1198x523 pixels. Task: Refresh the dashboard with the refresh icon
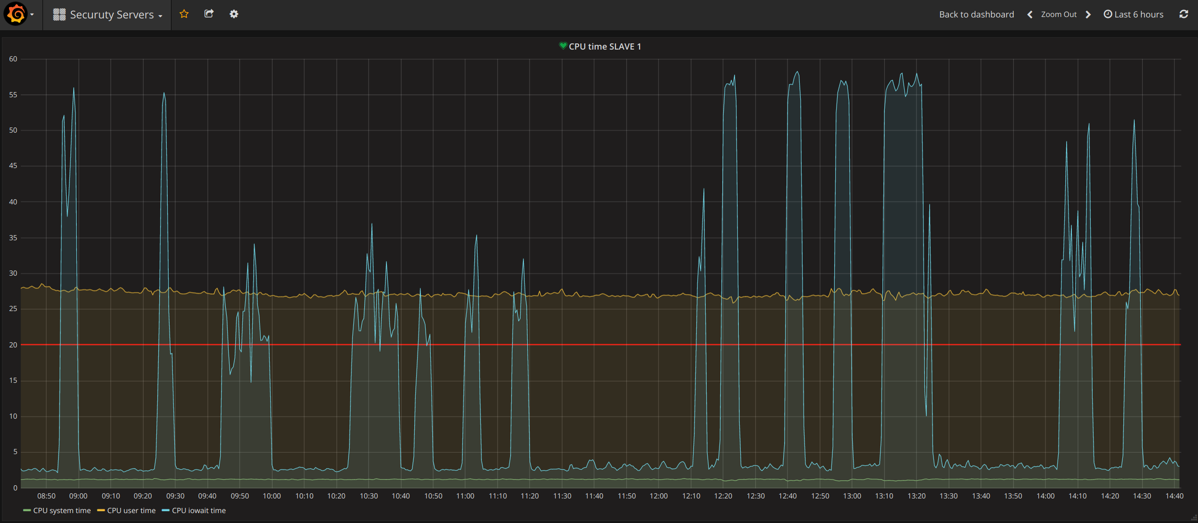tap(1183, 14)
